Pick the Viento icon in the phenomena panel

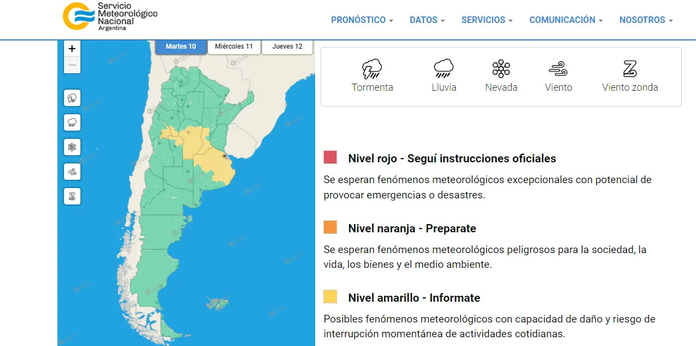(x=558, y=69)
